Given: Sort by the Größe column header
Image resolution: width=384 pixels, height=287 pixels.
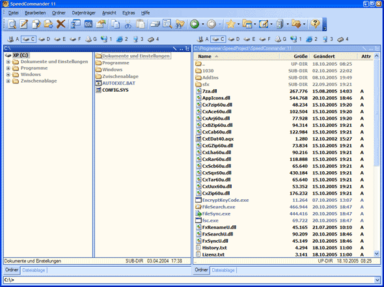Looking at the screenshot, I should pos(295,57).
